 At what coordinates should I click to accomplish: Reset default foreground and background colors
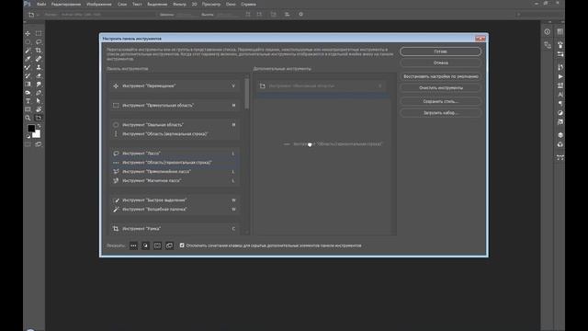click(x=28, y=137)
